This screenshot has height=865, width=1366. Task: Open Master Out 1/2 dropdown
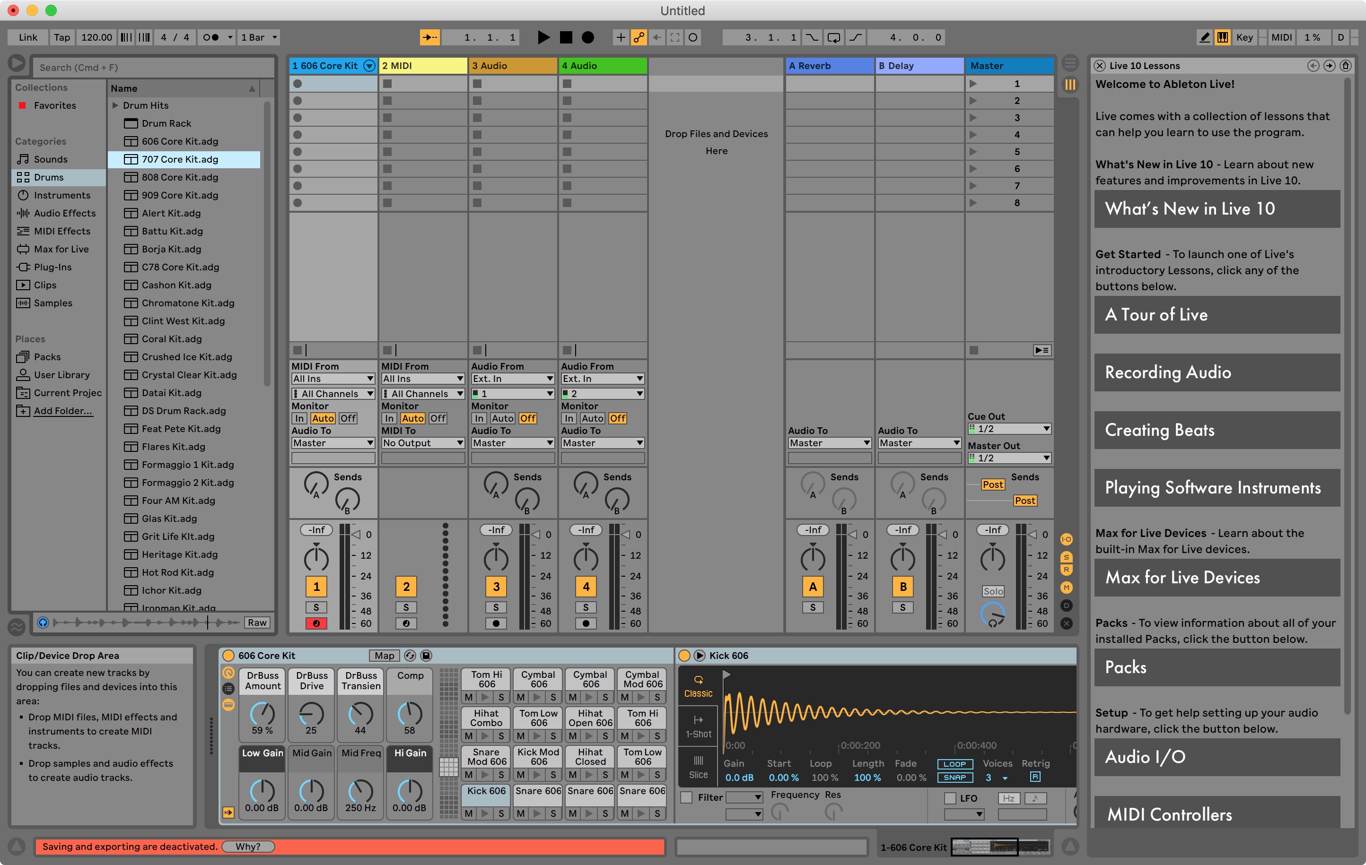[1009, 458]
